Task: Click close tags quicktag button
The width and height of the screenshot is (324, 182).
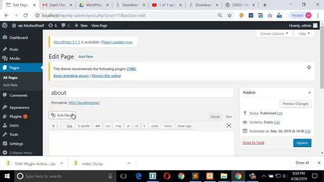Action: (184, 126)
